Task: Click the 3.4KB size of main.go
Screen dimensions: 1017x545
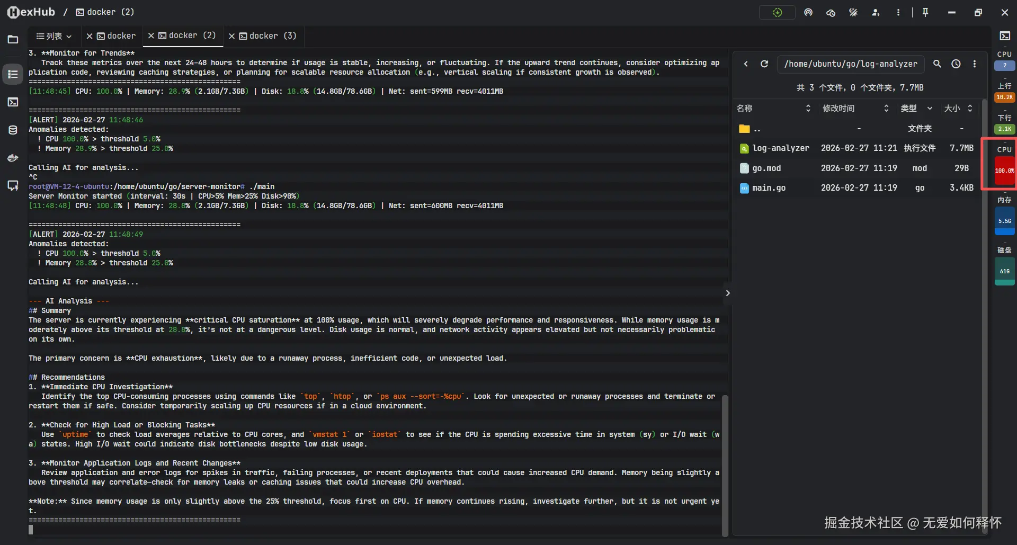Action: [x=961, y=188]
